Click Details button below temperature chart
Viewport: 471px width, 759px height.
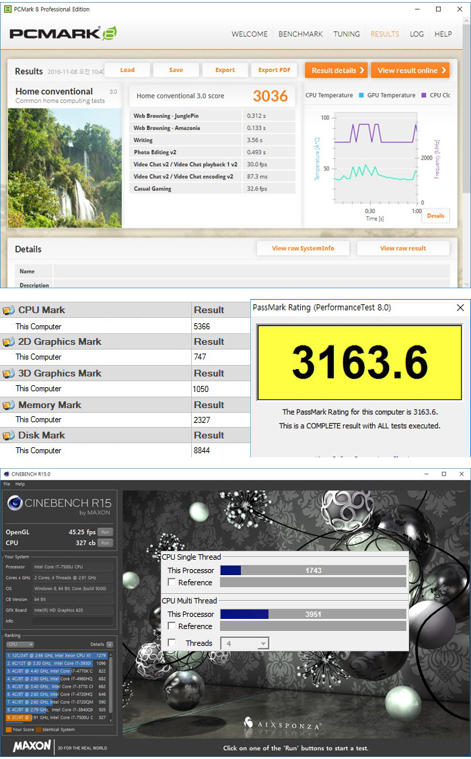click(436, 216)
